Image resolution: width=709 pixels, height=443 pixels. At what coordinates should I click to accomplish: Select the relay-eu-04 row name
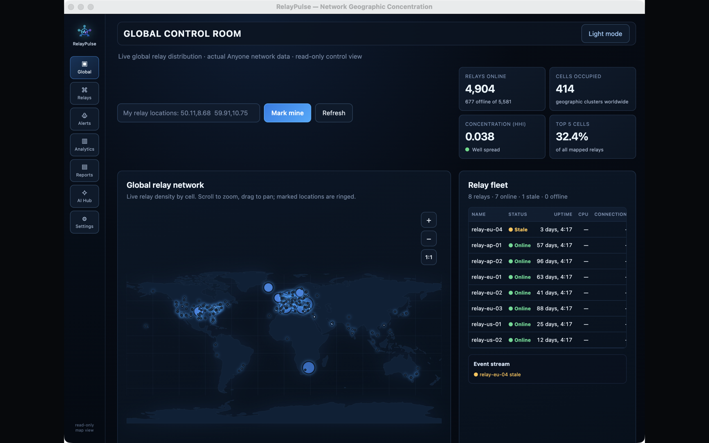coord(487,229)
